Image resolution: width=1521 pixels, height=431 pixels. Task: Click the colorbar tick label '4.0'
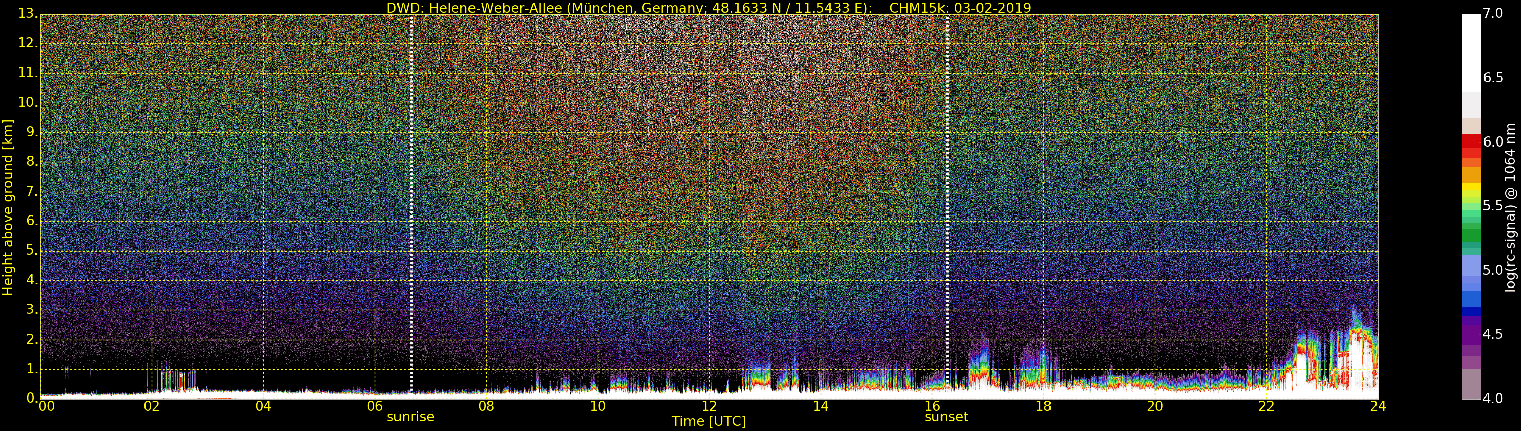pyautogui.click(x=1493, y=399)
